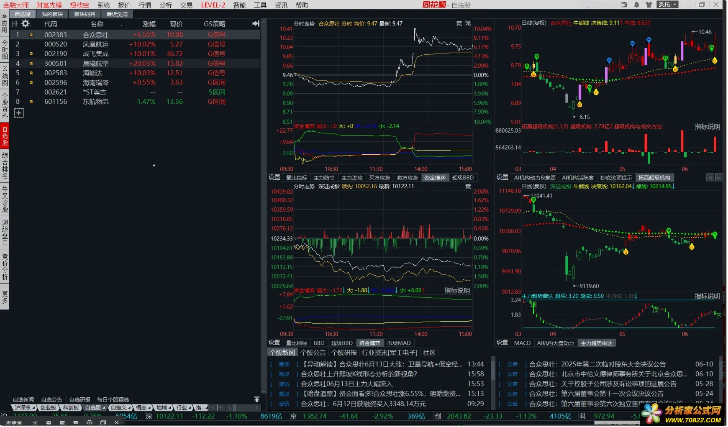Image resolution: width=728 pixels, height=427 pixels.
Task: Open the message envelope icon in title bar
Action: pyautogui.click(x=624, y=5)
